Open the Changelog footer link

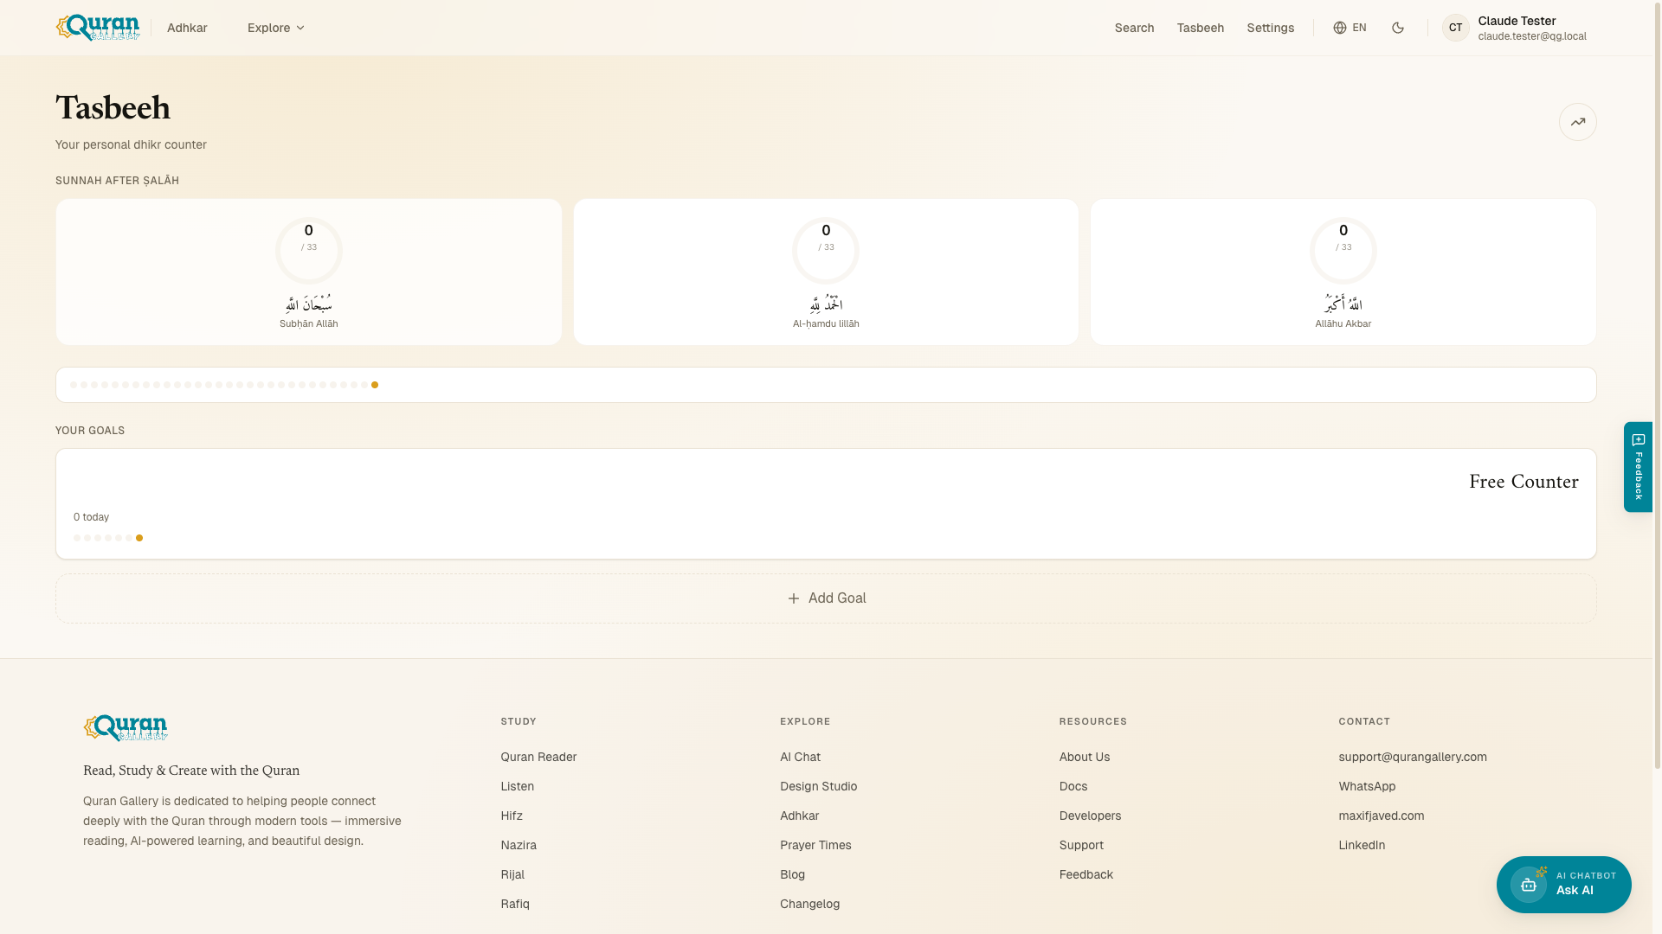coord(809,904)
